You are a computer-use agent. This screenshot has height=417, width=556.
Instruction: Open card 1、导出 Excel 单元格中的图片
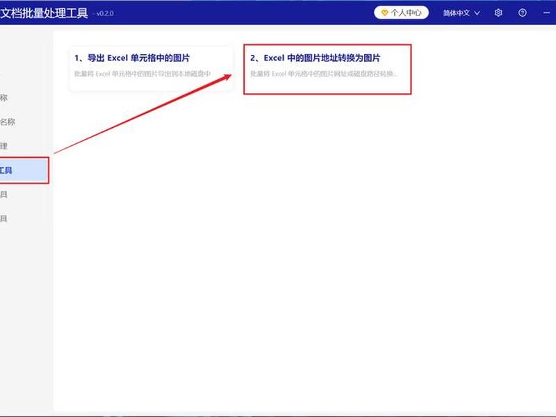[151, 68]
